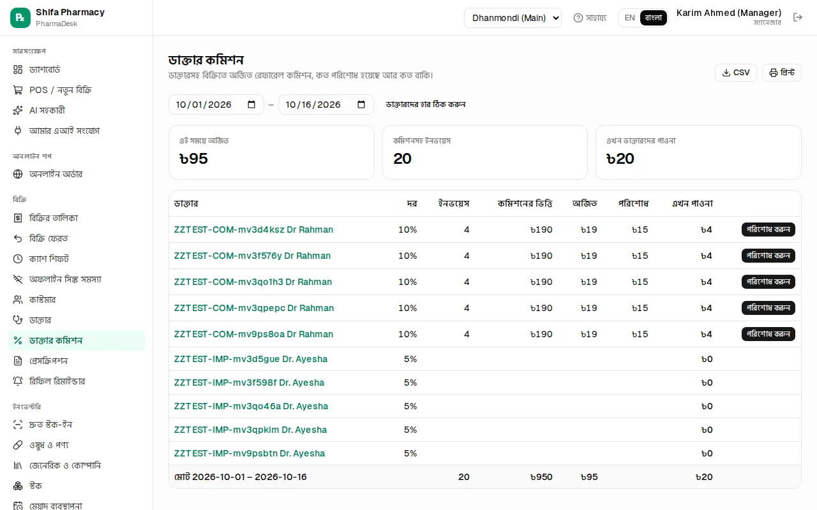
Task: Go to দ্রুত স্টক-ইন in sidebar
Action: tap(77, 425)
